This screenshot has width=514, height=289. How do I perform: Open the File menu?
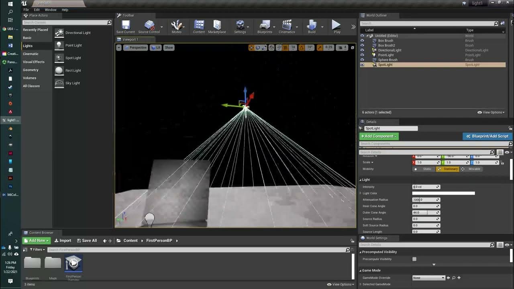point(26,10)
